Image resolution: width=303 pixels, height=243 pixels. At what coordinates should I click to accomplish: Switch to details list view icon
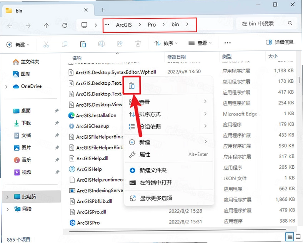tap(290, 236)
